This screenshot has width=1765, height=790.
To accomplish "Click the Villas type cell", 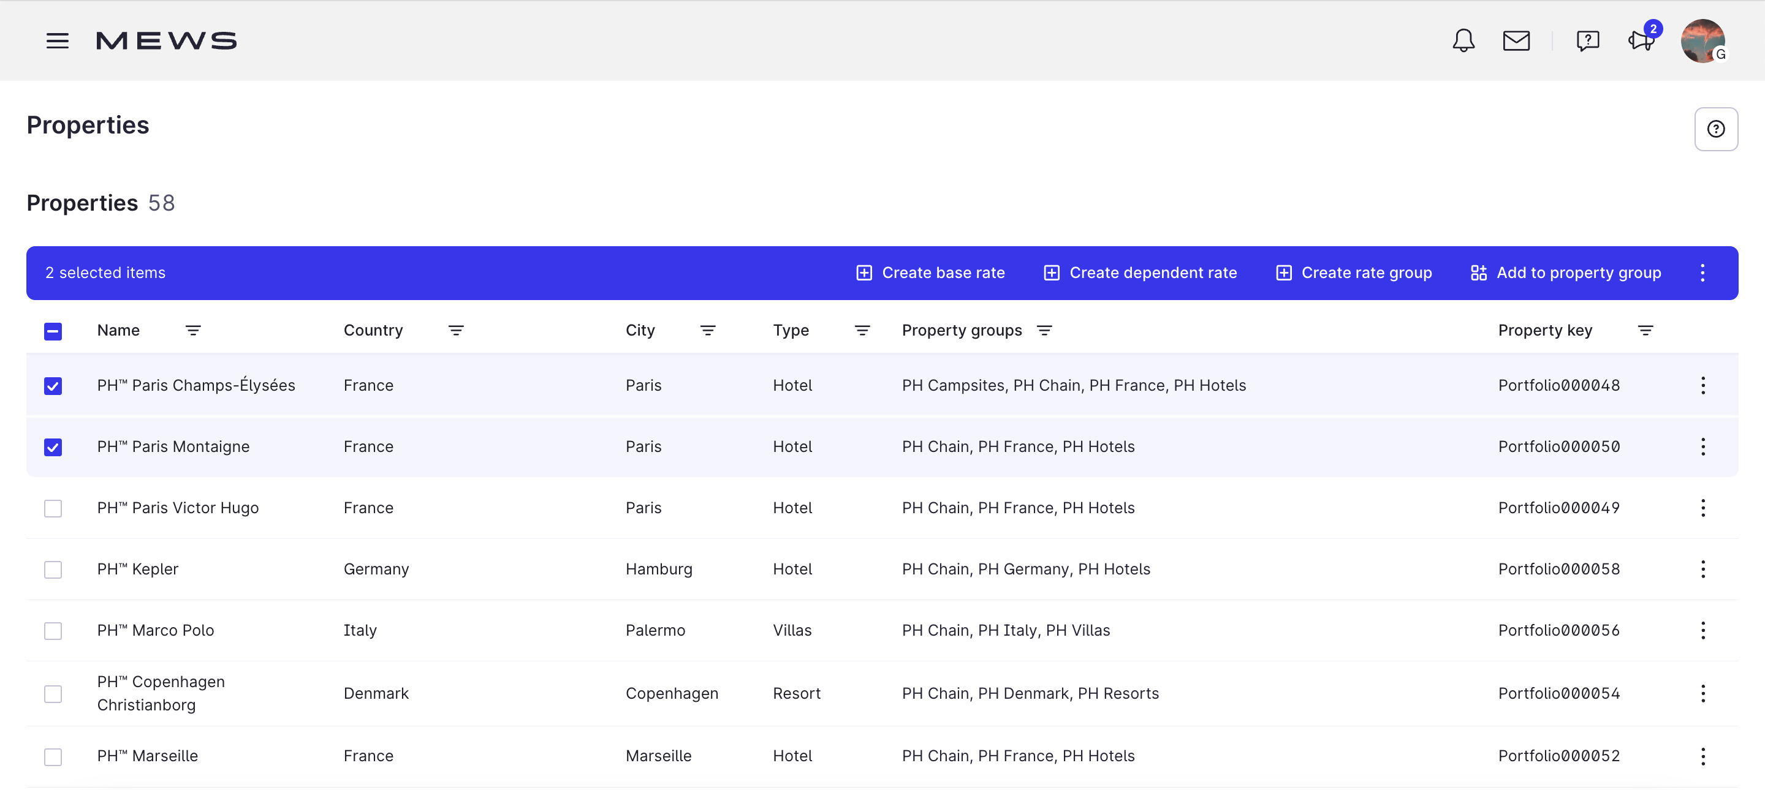I will point(792,631).
